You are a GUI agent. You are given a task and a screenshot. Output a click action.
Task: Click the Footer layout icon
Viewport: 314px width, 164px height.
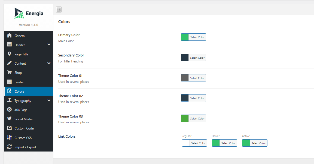coord(9,82)
